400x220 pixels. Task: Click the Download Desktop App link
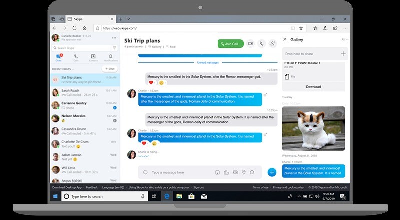coord(67,187)
